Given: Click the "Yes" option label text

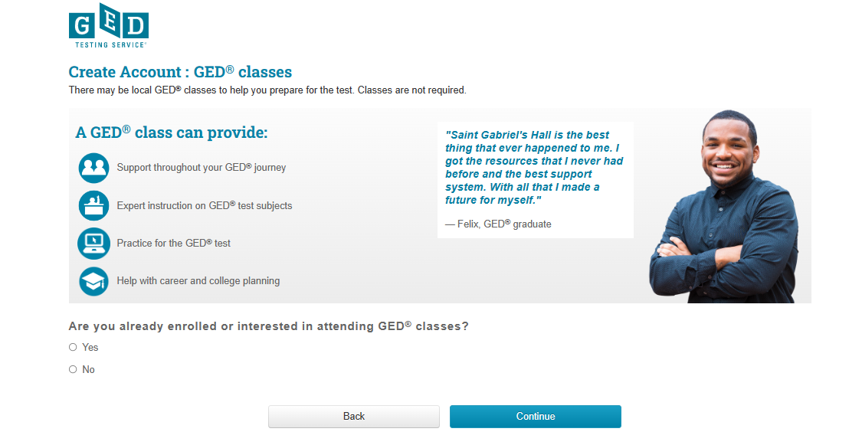Looking at the screenshot, I should [x=90, y=347].
